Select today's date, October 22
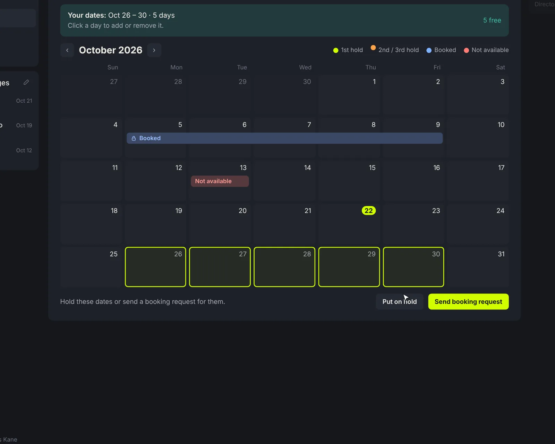The width and height of the screenshot is (555, 444). (x=349, y=224)
